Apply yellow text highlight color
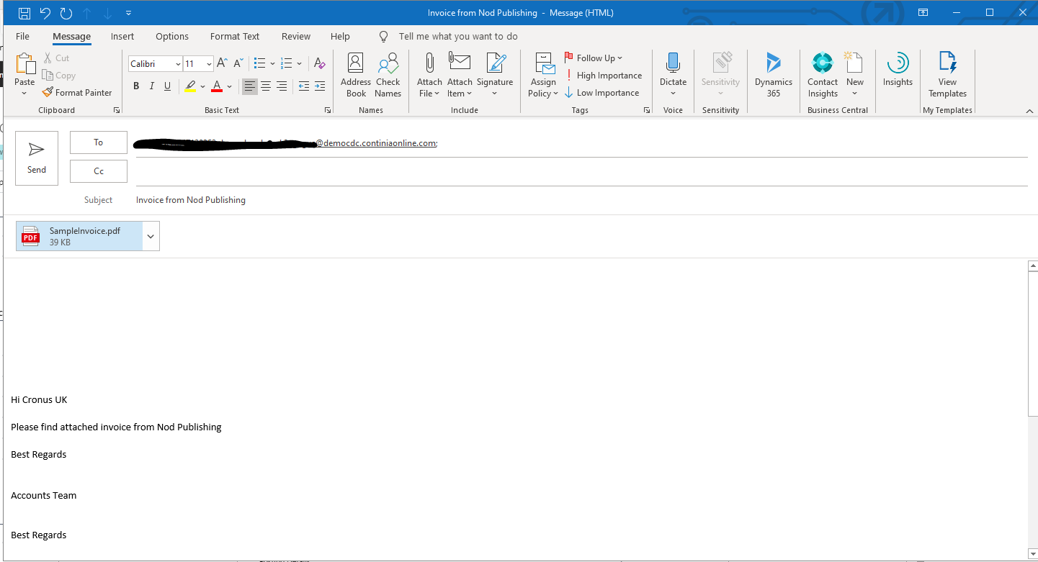 point(190,86)
